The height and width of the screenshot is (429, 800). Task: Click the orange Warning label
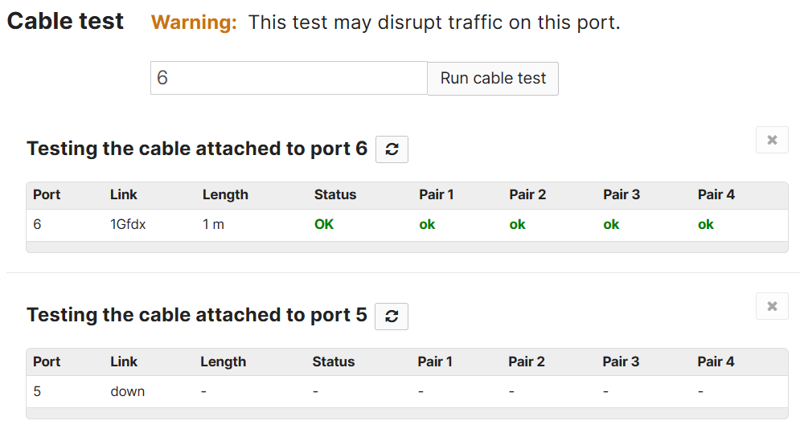click(x=194, y=22)
